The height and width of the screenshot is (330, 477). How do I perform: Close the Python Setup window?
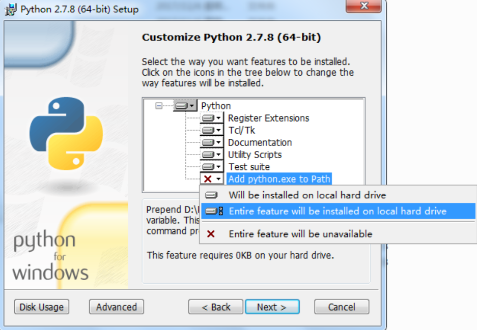[x=363, y=6]
